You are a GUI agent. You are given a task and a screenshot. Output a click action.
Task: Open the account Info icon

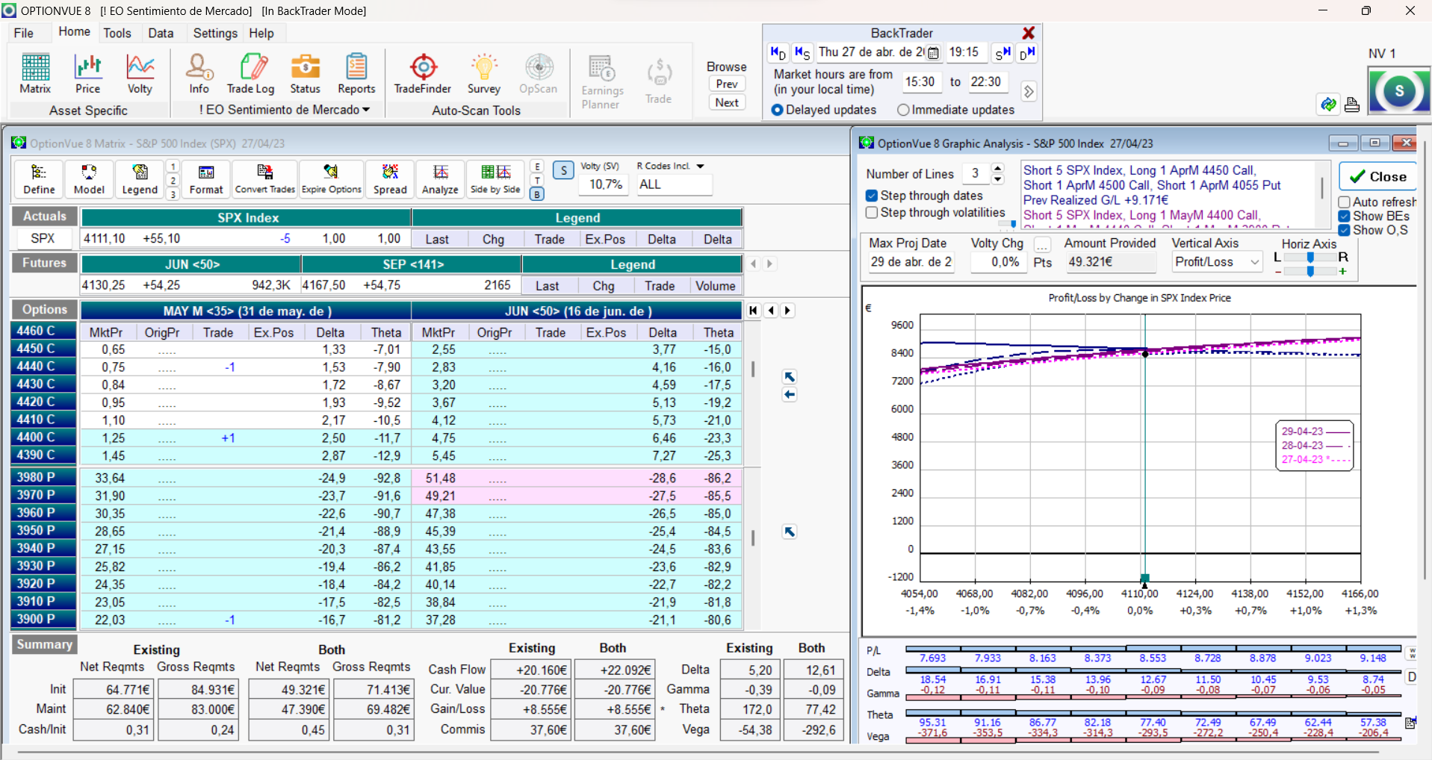coord(199,74)
